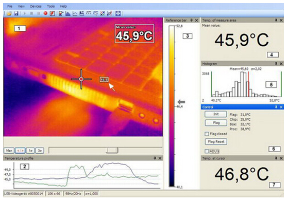Image resolution: width=287 pixels, height=201 pixels.
Task: Click the snapshot lightning toolbar icon
Action: coord(53,13)
